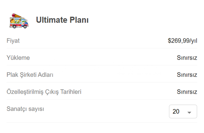Click Özelleştirilmiş Çıkış Tarihleri label

tap(44, 92)
